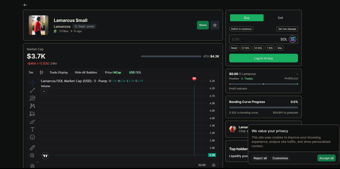
Task: Toggle Price/MCap chart display
Action: [x=113, y=72]
